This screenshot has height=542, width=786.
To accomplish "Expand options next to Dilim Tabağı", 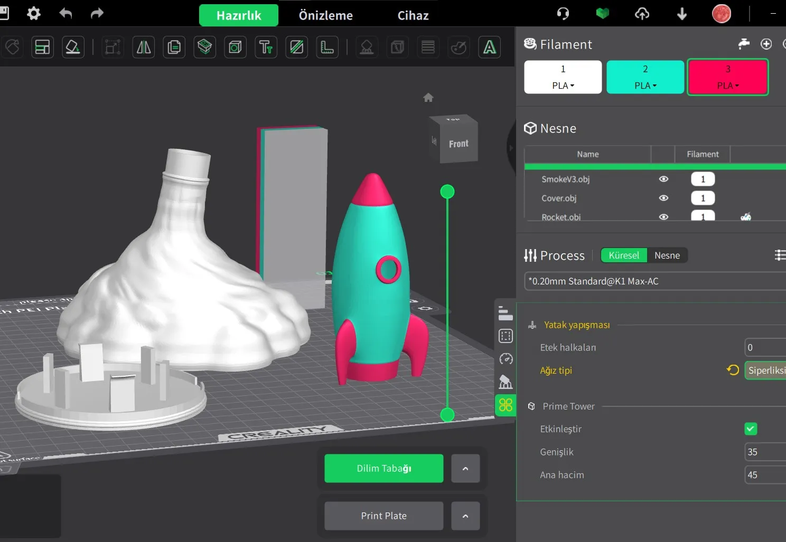I will [x=465, y=468].
